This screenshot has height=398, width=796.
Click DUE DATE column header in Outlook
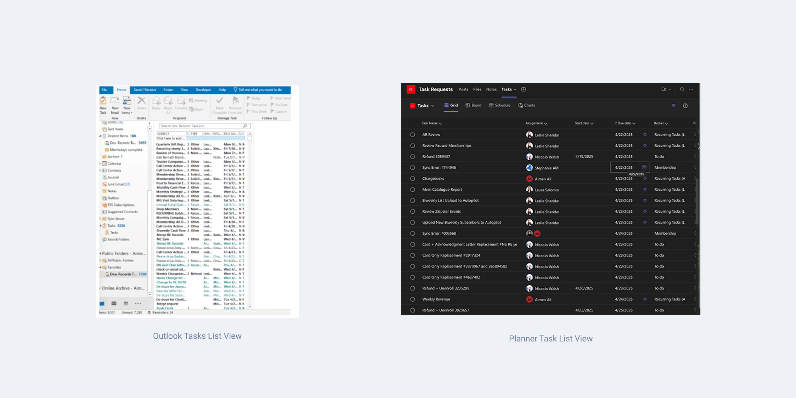coord(230,134)
